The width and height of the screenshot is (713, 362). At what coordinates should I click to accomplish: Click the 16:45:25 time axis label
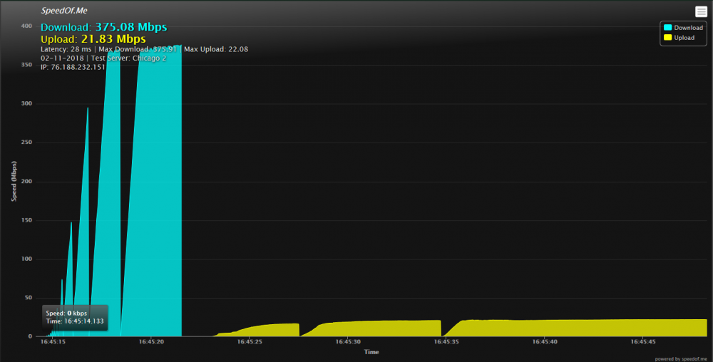tap(250, 342)
